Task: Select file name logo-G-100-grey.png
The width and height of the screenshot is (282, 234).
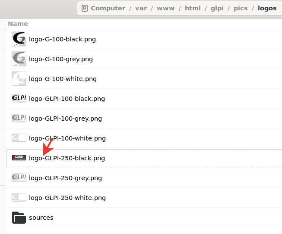Action: tap(61, 59)
